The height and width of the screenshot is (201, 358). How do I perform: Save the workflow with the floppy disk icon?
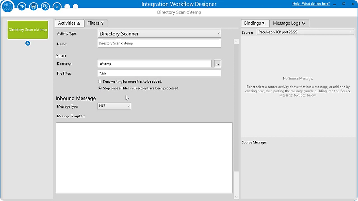click(x=34, y=6)
